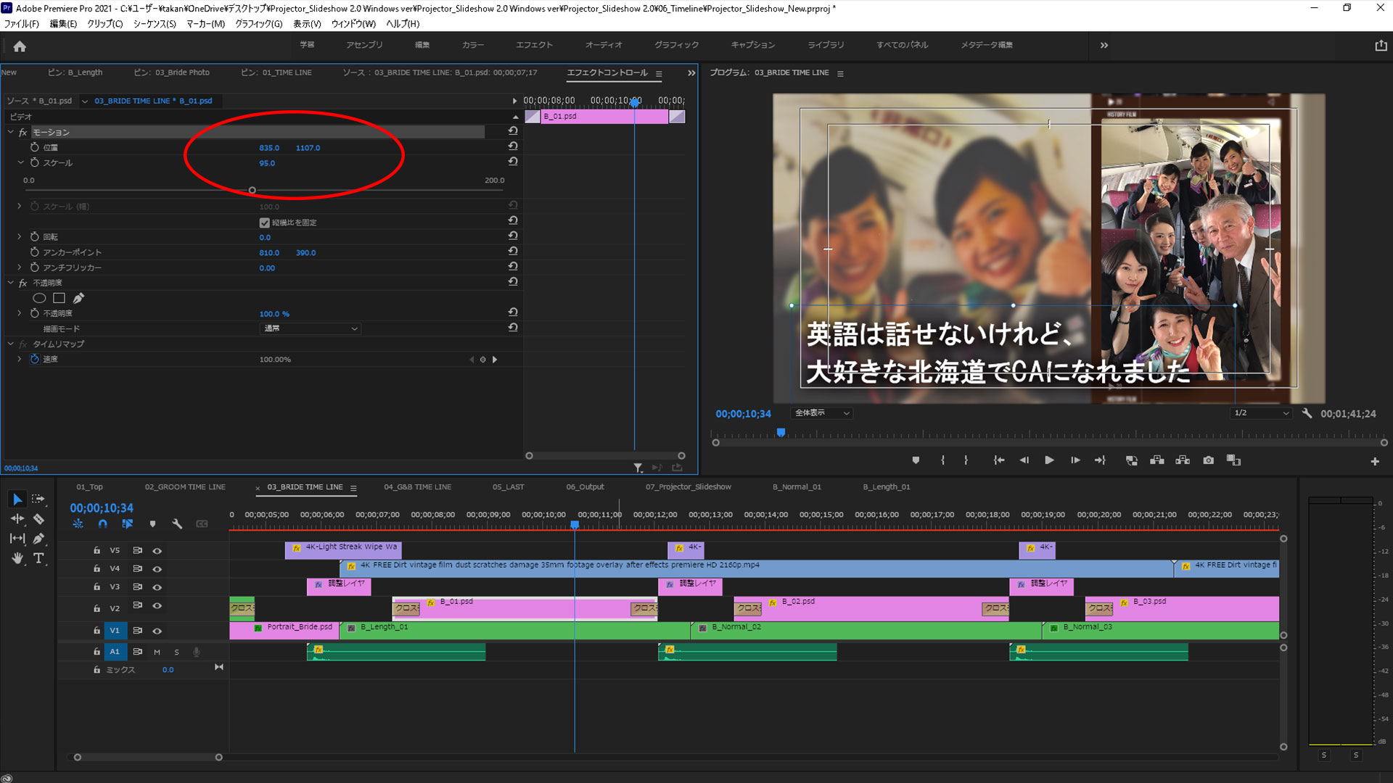Select pen mask tool under opacity
The image size is (1393, 783).
click(x=78, y=298)
